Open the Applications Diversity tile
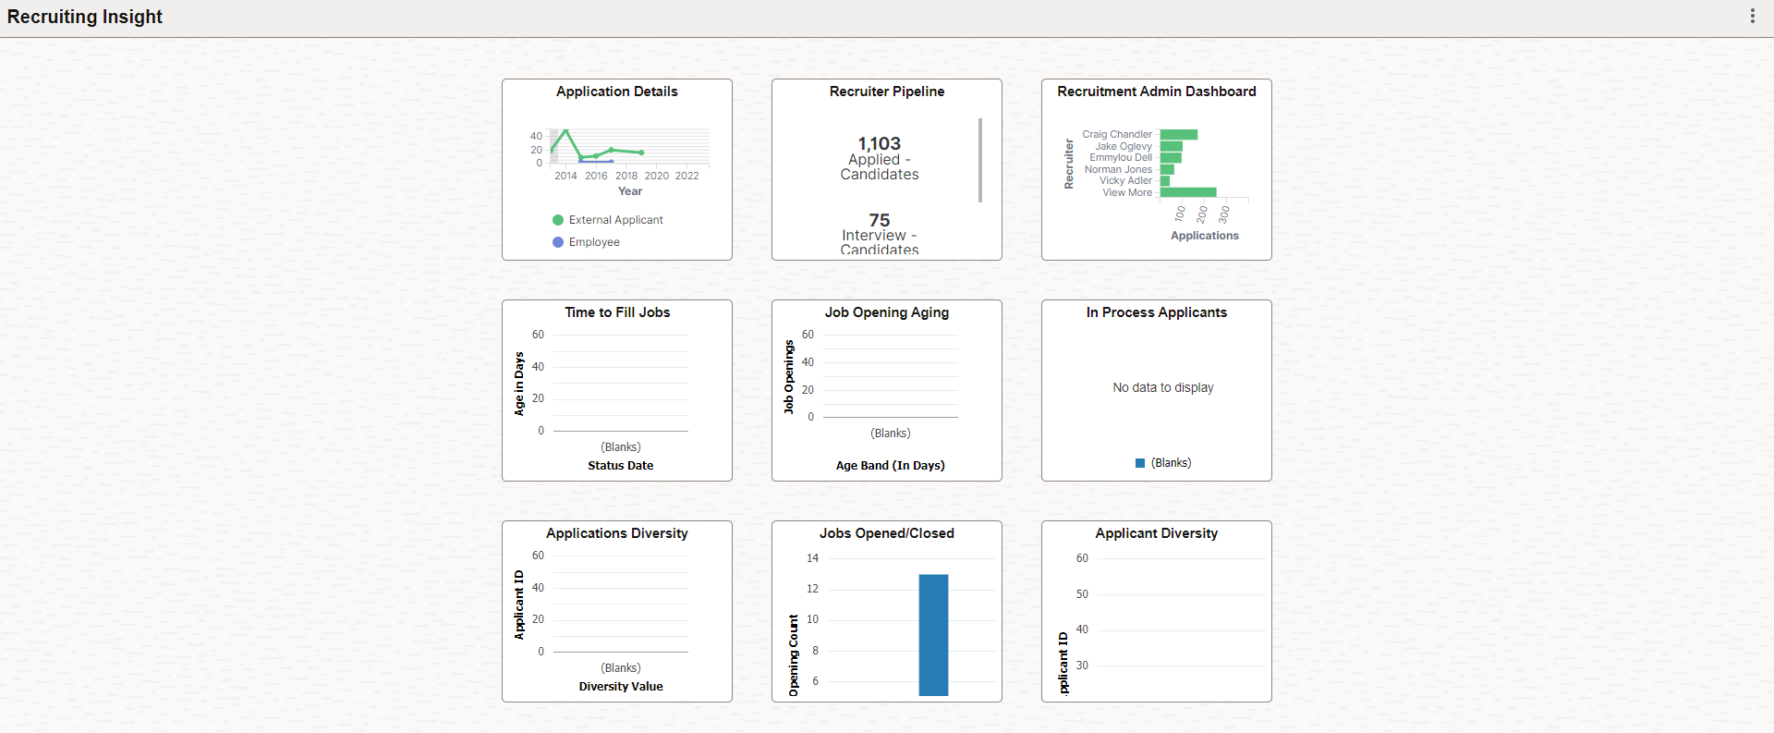This screenshot has height=733, width=1774. coord(617,611)
